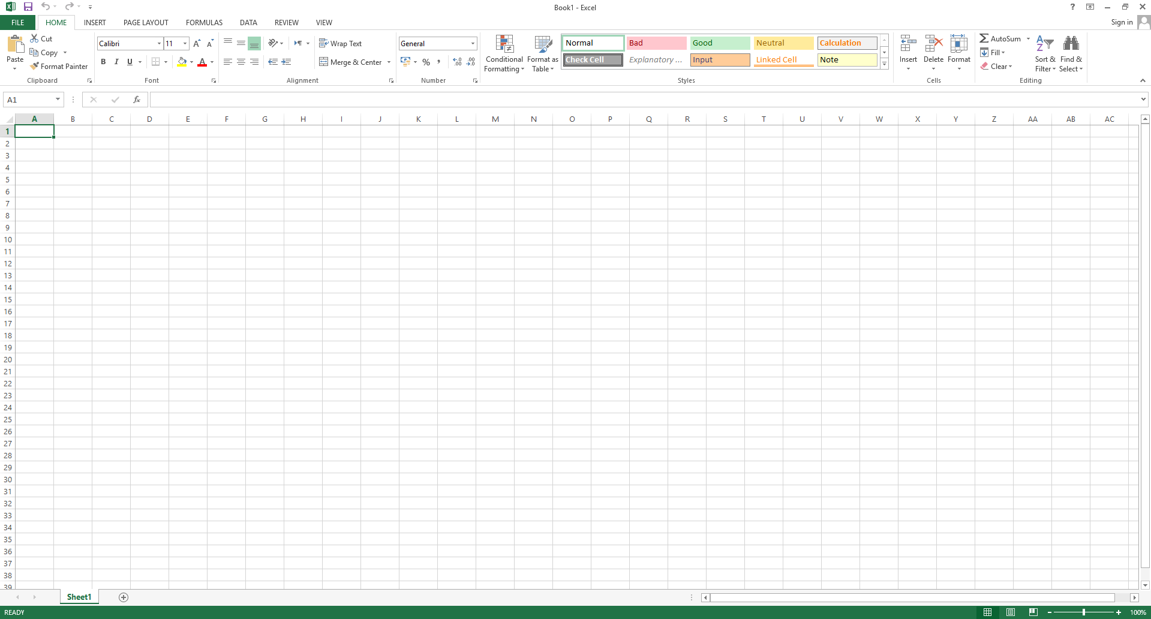Image resolution: width=1151 pixels, height=619 pixels.
Task: Click the Percent Style icon
Action: [x=426, y=62]
